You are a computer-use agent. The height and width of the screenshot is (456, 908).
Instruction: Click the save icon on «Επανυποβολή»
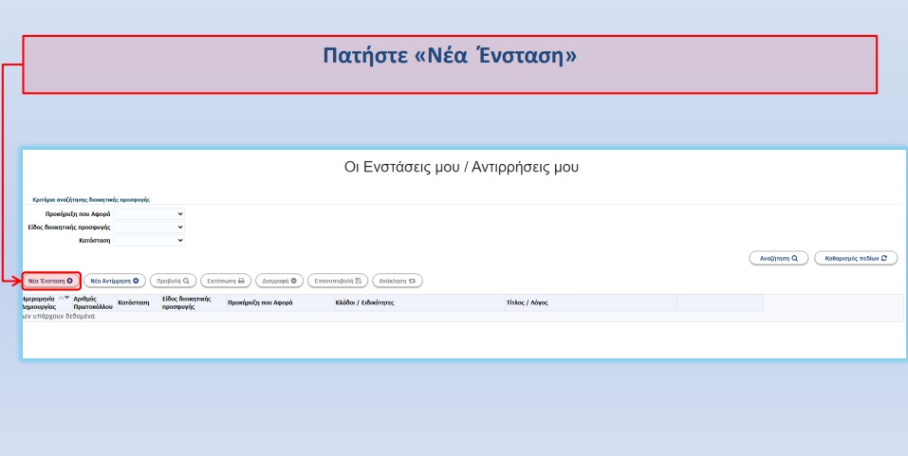click(x=358, y=281)
